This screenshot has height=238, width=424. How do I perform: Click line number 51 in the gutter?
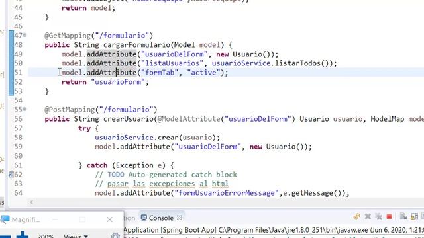tap(18, 73)
